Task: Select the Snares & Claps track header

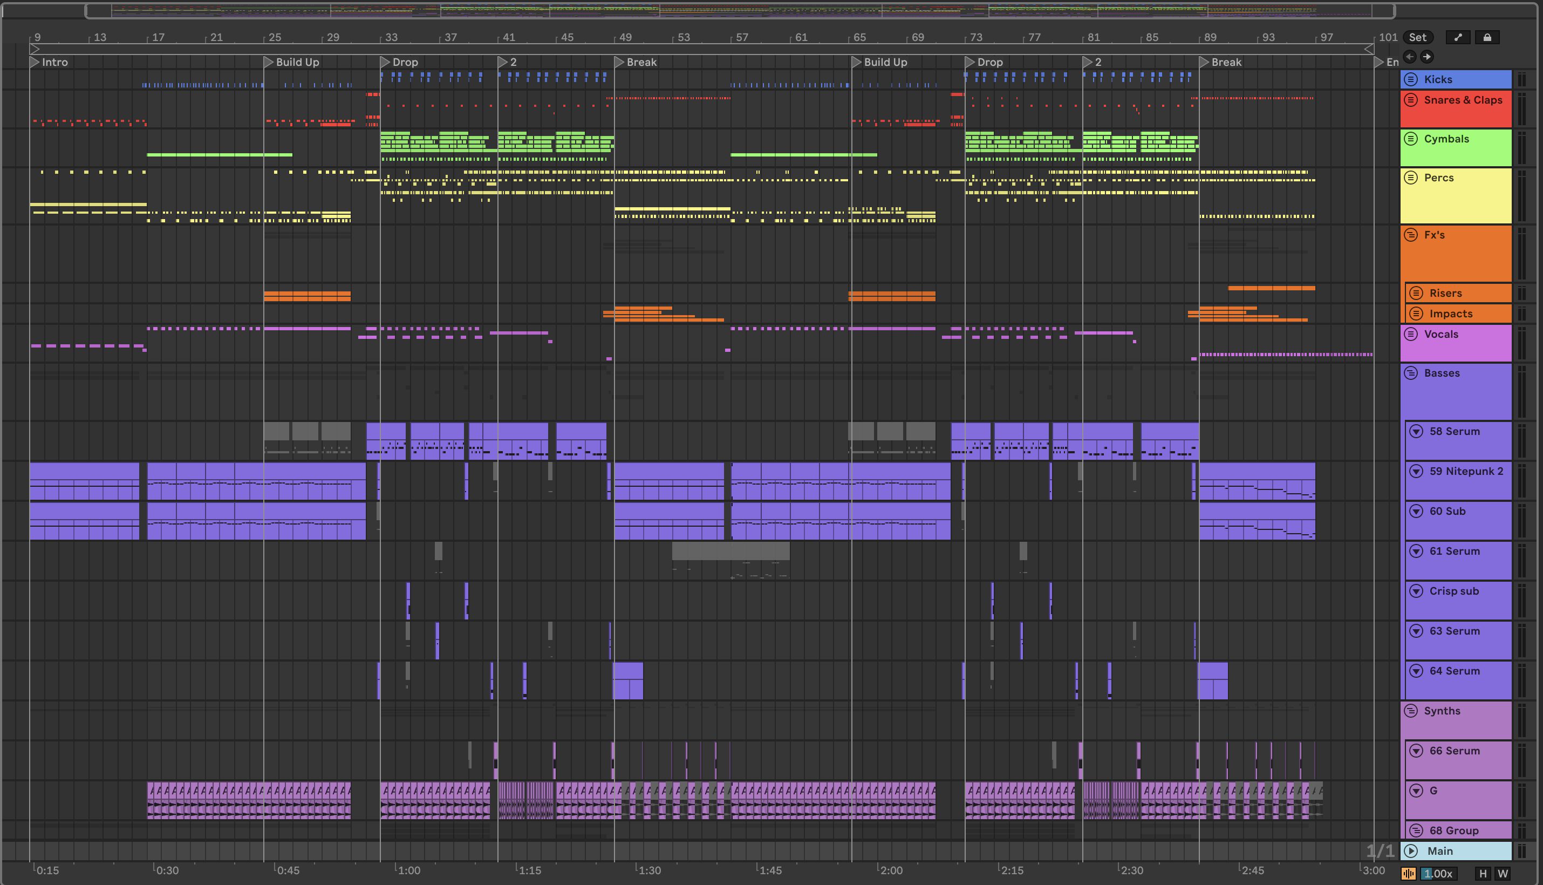Action: [x=1463, y=100]
